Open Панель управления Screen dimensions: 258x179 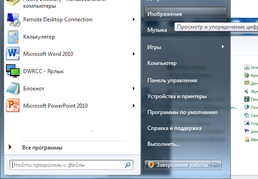click(x=186, y=80)
